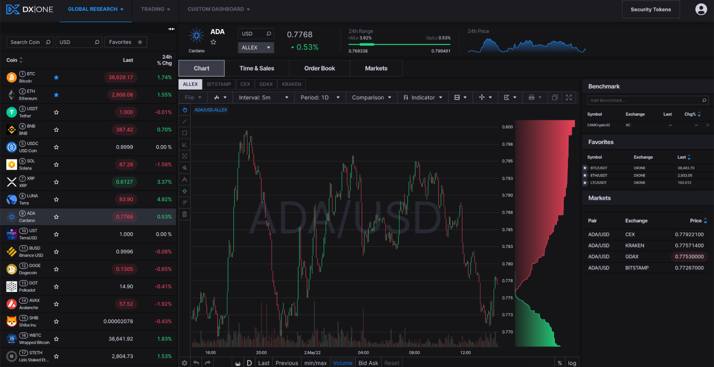Click the Add Benchmark input field
Viewport: 714px width, 367px height.
coord(648,100)
